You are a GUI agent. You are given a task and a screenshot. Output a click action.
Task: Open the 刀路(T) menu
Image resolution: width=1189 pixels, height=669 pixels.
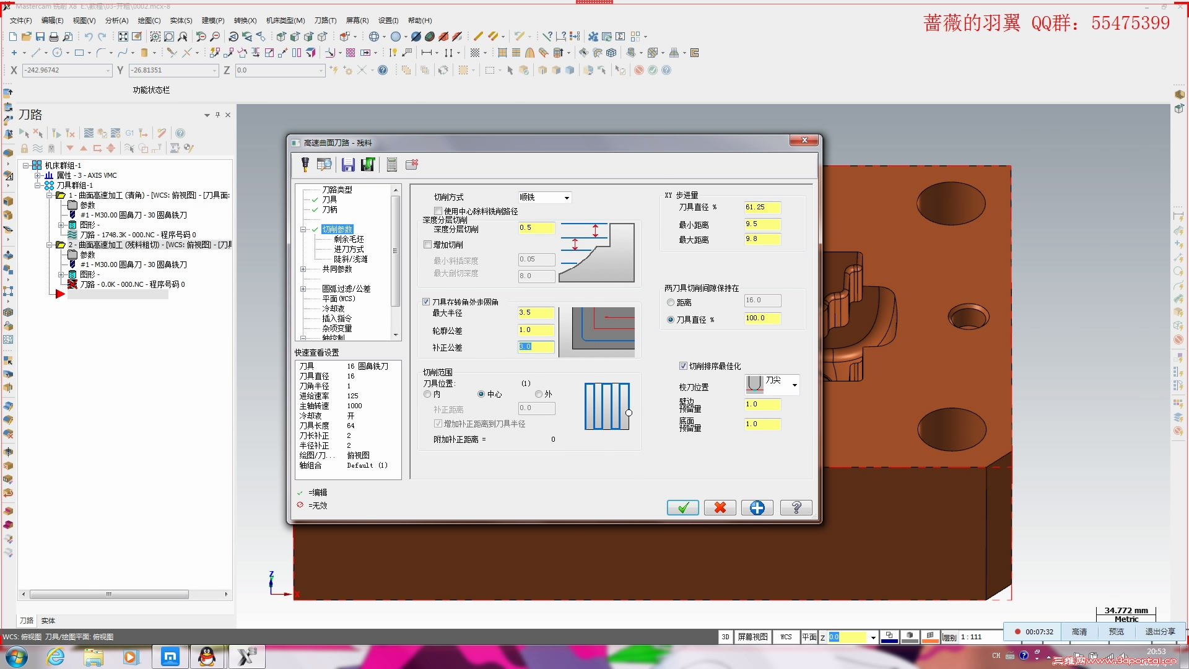point(325,20)
